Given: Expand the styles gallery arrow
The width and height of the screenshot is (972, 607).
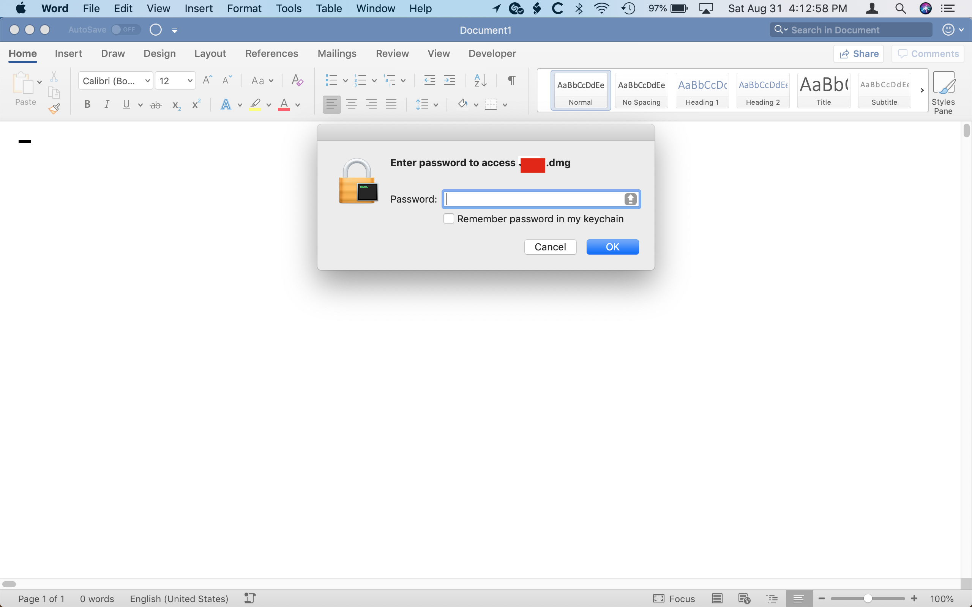Looking at the screenshot, I should (x=922, y=90).
